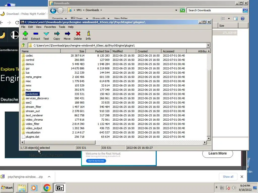
Task: Open the File menu
Action: point(23,27)
